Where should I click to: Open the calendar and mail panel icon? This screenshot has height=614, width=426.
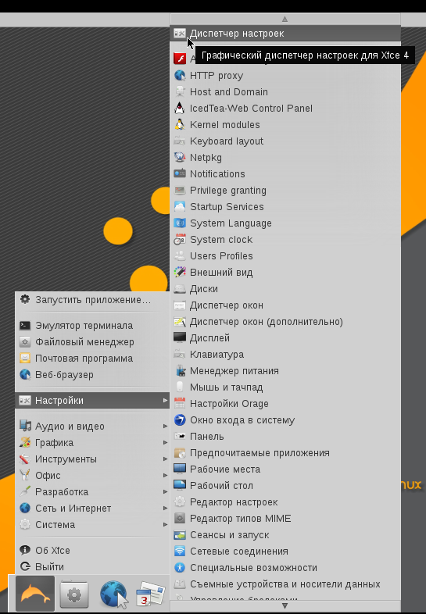pos(151,594)
